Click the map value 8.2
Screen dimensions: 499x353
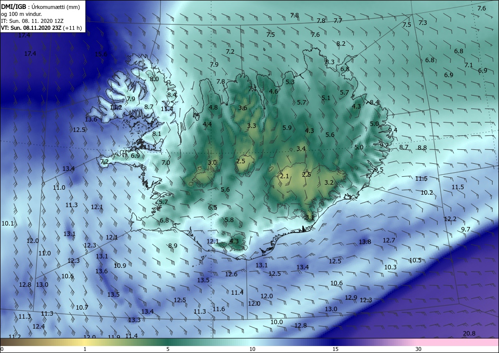(x=341, y=43)
